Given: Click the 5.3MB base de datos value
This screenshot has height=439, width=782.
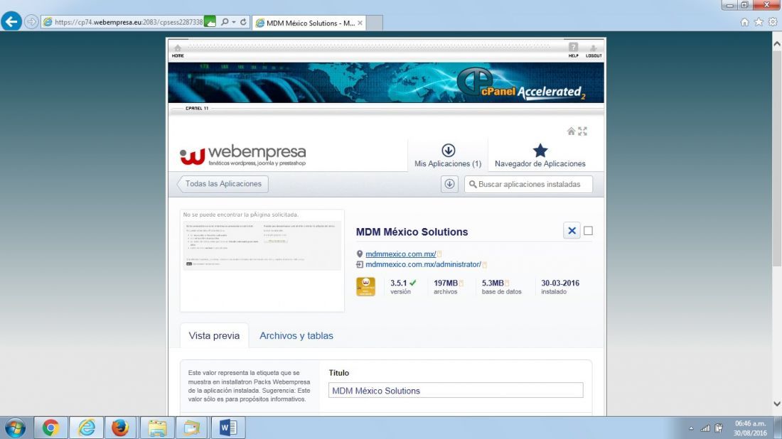Looking at the screenshot, I should click(493, 283).
